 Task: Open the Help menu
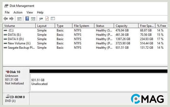(40, 12)
